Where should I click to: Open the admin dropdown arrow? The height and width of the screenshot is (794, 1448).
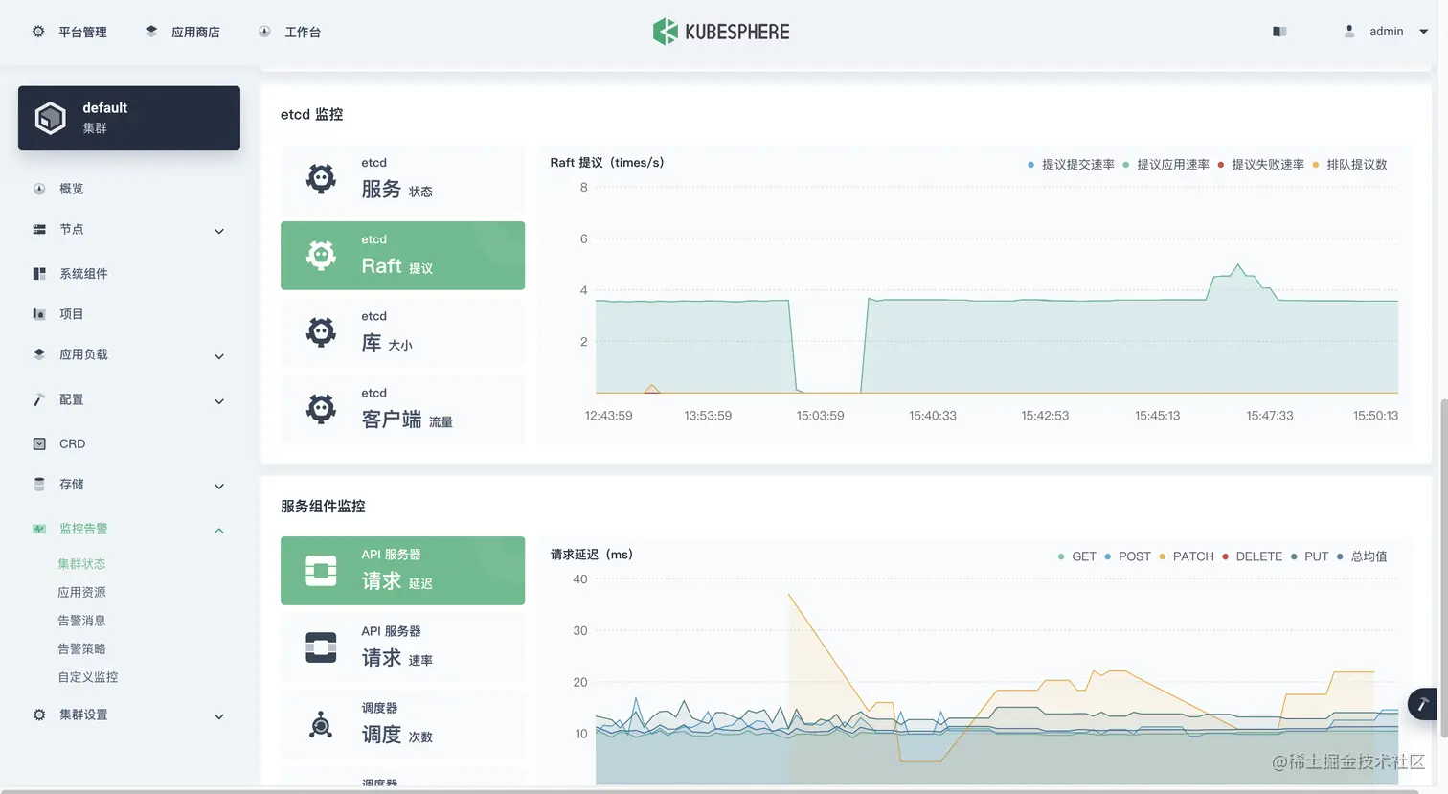[x=1423, y=32]
